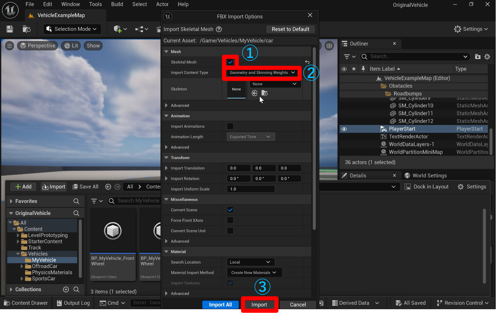Browse to skeleton asset in Content Browser icon
Viewport: 496px width, 313px height.
pyautogui.click(x=265, y=93)
